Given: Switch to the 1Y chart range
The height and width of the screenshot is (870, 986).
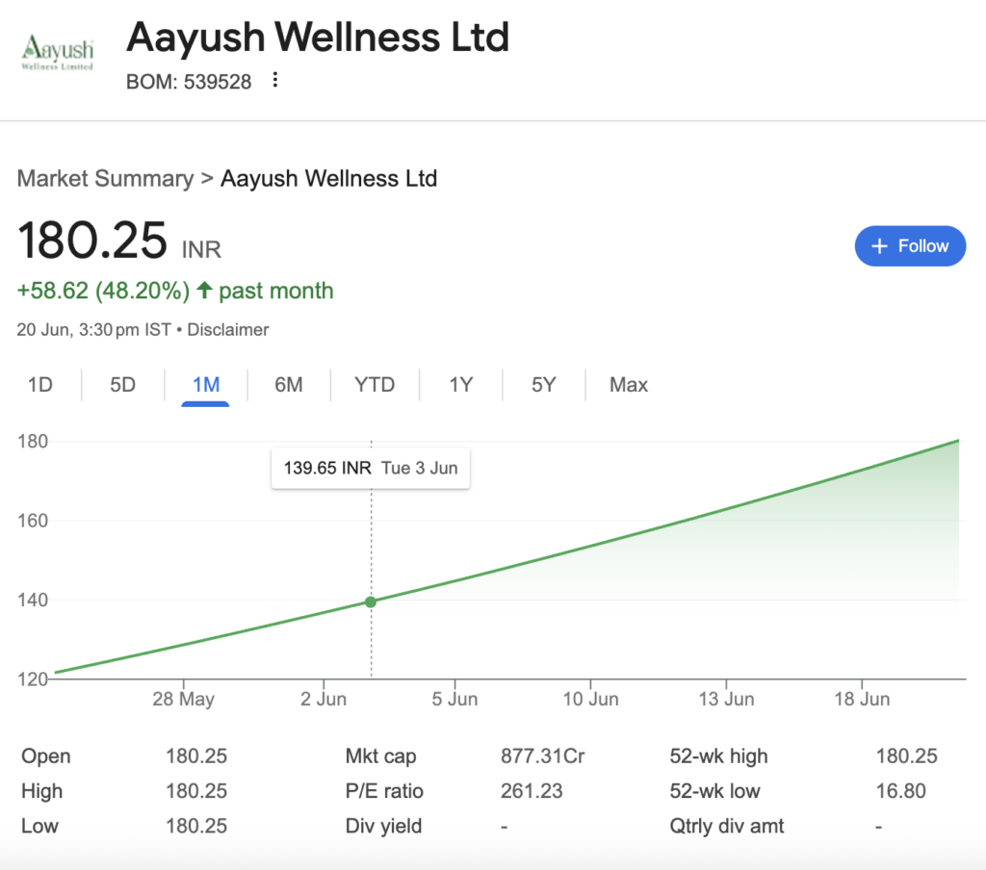Looking at the screenshot, I should tap(461, 385).
